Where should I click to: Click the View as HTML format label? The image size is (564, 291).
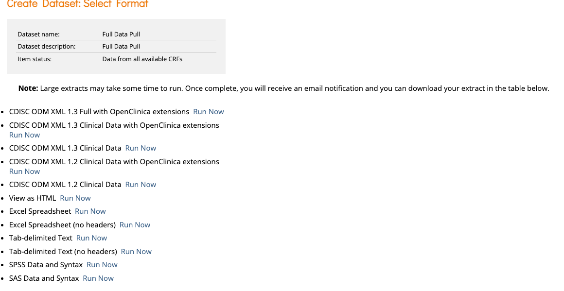[x=33, y=198]
